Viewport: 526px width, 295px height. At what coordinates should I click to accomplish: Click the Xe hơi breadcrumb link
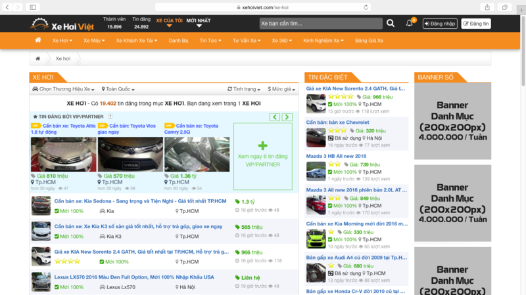(63, 58)
